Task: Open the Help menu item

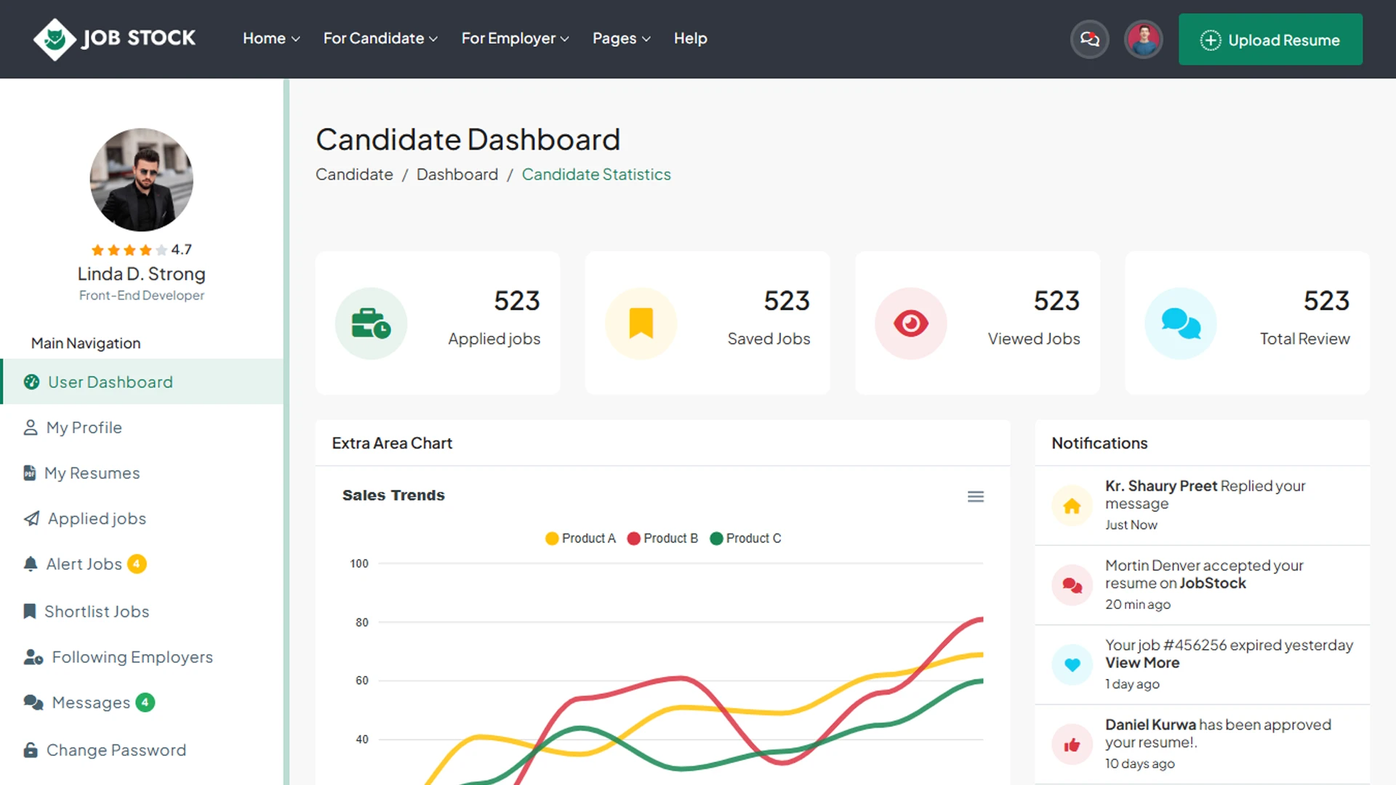Action: [x=690, y=39]
